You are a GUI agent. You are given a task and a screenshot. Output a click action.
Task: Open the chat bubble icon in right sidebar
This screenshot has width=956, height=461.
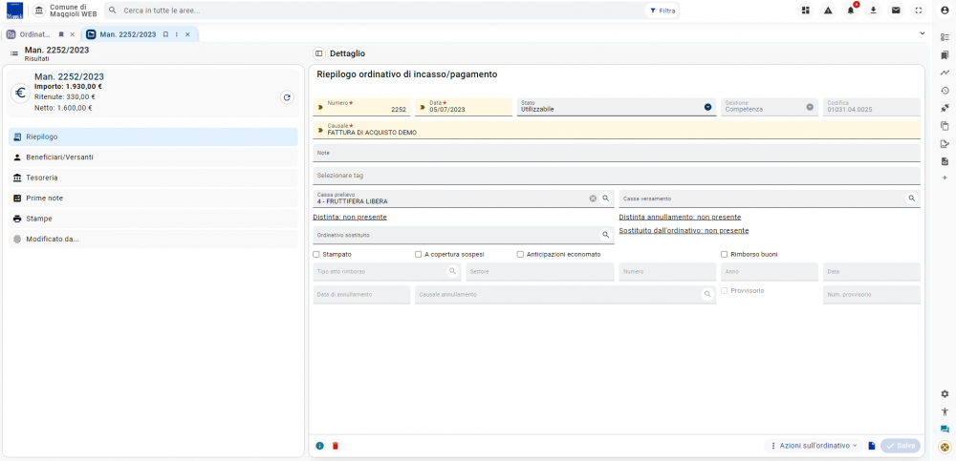[x=945, y=430]
